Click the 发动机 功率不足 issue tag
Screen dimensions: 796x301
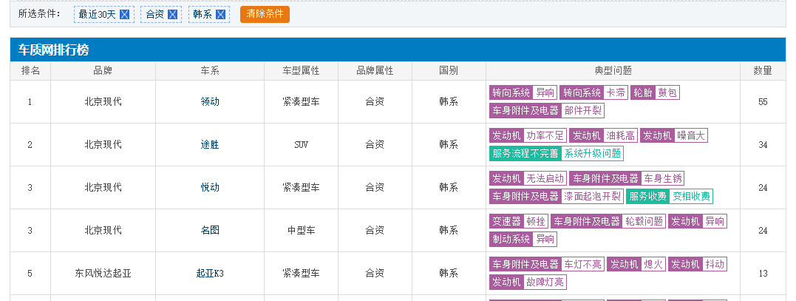tap(528, 135)
